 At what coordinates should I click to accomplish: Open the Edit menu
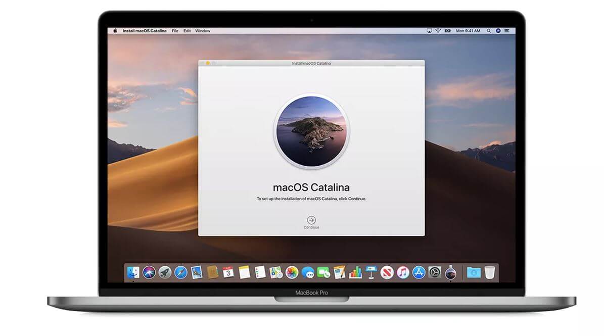(x=187, y=31)
